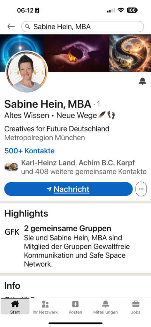
Task: Tap the back arrow icon
Action: [11, 27]
